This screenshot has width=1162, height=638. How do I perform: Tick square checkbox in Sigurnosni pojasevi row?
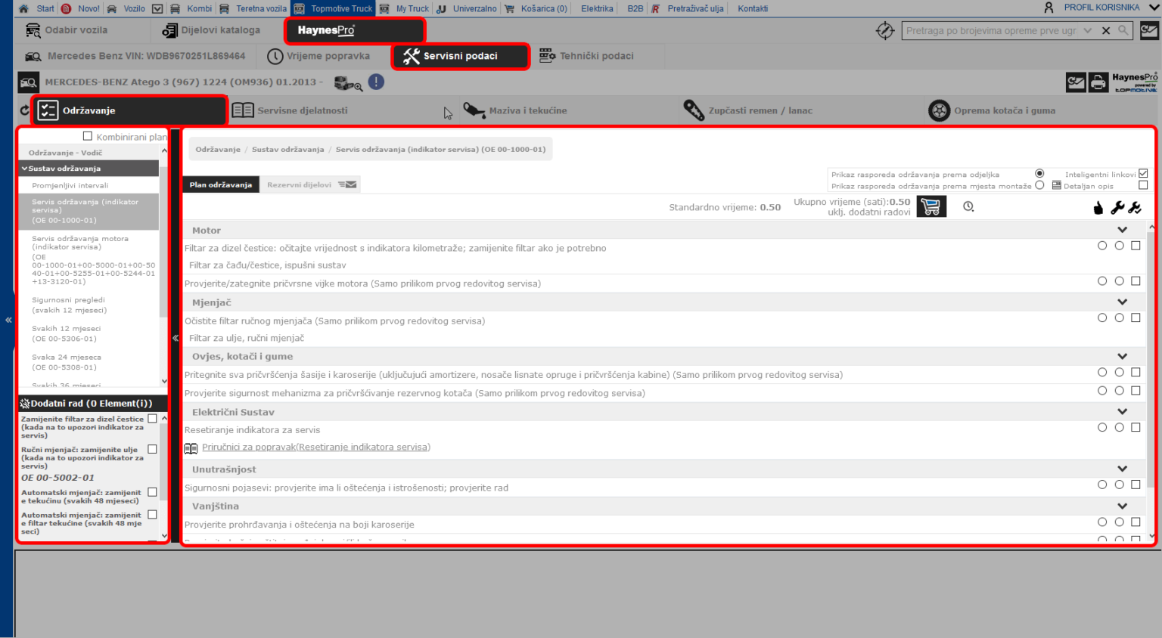[1136, 485]
